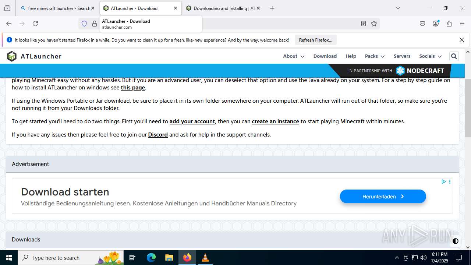The width and height of the screenshot is (471, 265).
Task: Open the Help nav menu item
Action: (351, 56)
